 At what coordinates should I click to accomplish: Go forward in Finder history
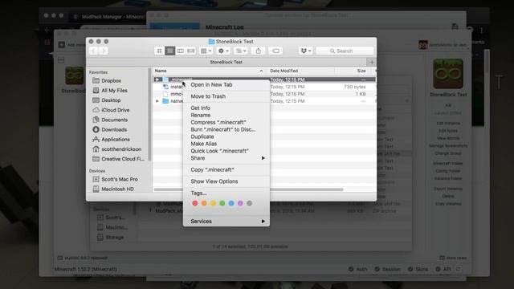click(x=104, y=51)
